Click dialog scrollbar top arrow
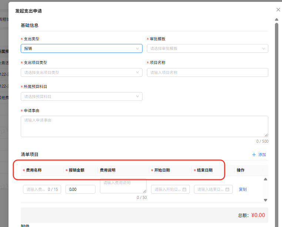 click(x=276, y=19)
